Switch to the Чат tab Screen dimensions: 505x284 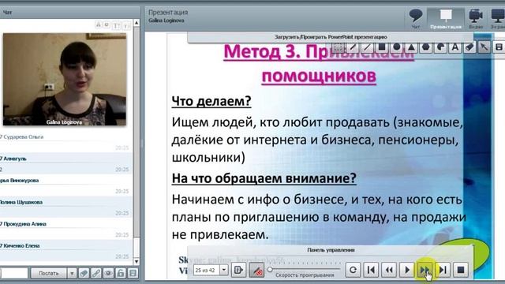point(416,19)
